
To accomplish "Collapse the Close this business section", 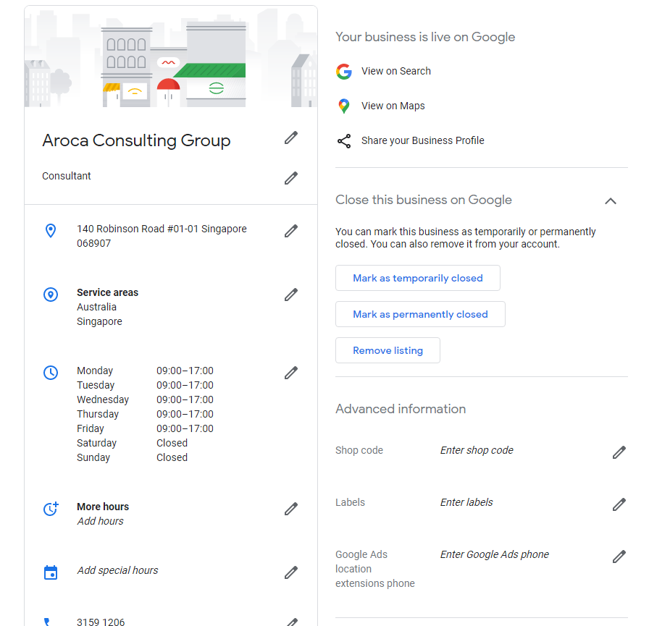I will pos(611,201).
